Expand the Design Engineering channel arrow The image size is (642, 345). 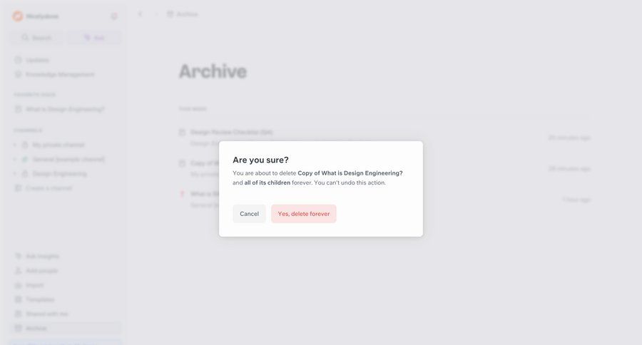[x=16, y=173]
